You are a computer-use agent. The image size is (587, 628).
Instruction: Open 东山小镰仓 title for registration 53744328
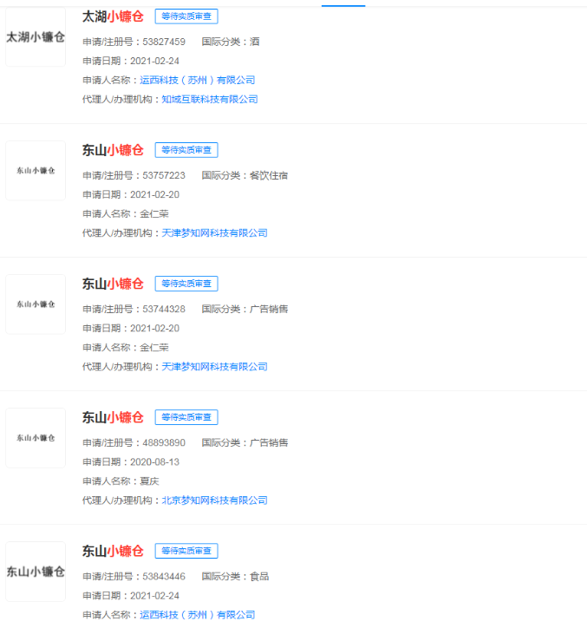(x=113, y=284)
